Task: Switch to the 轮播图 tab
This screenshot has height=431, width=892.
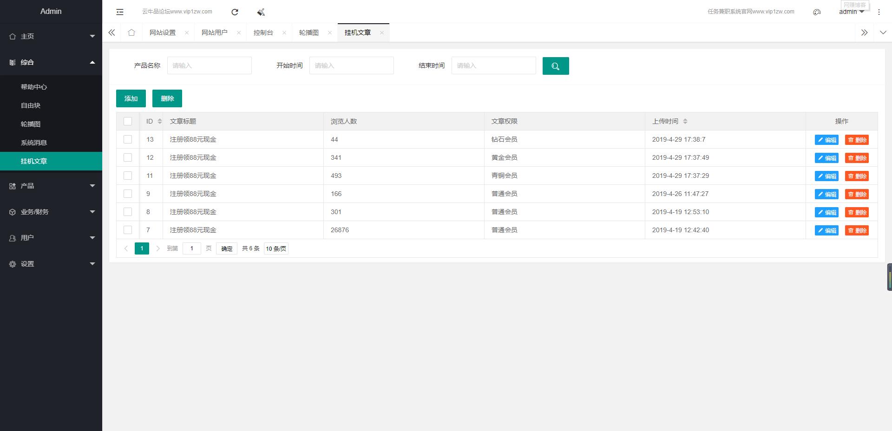Action: pyautogui.click(x=309, y=33)
